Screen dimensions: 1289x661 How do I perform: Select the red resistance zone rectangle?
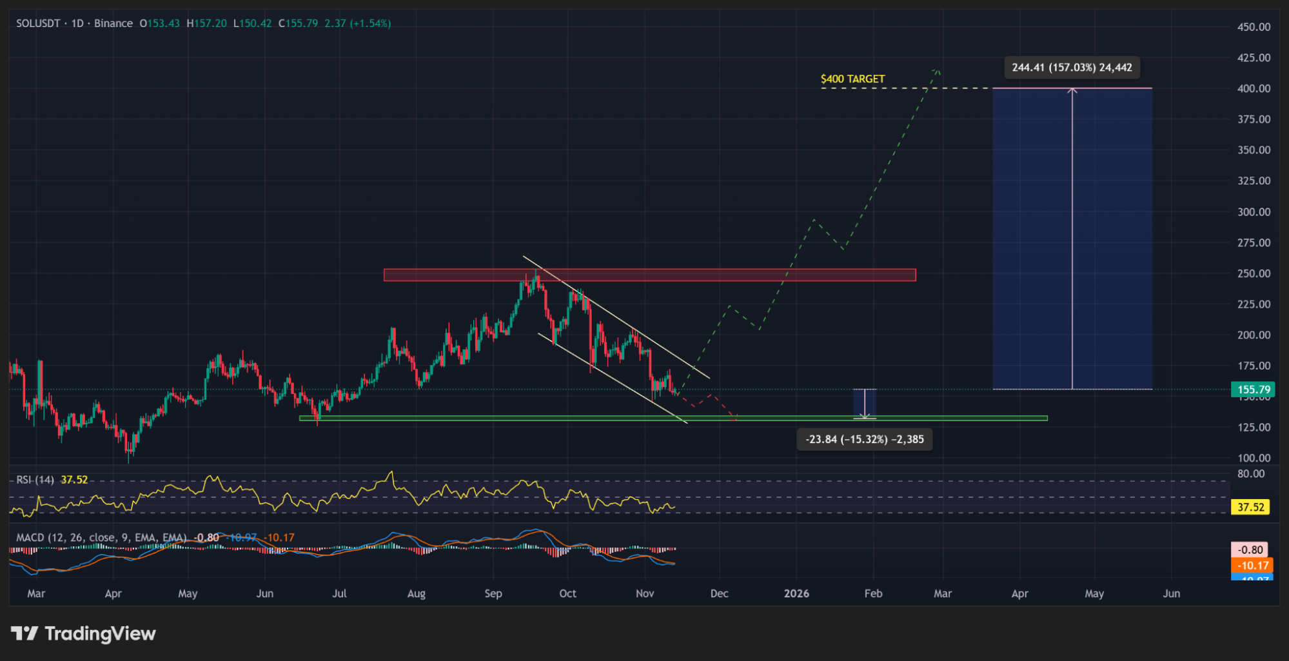tap(649, 275)
